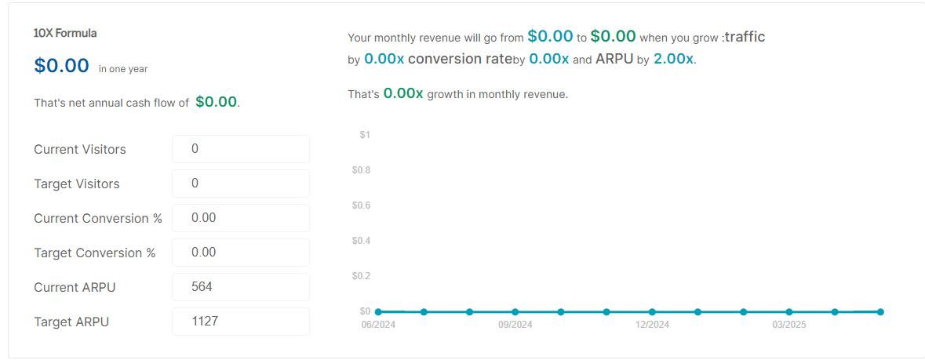This screenshot has width=925, height=360.
Task: Click the Target Conversion % input
Action: pos(240,253)
